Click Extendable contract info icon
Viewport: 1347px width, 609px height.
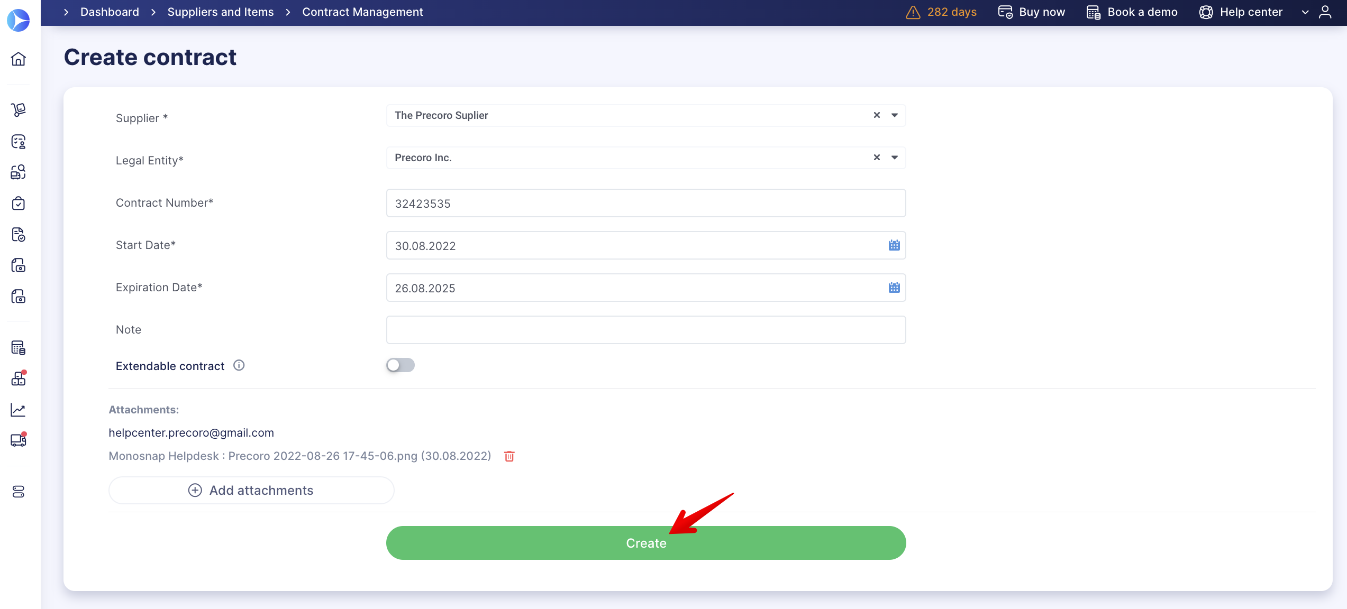[x=239, y=365]
